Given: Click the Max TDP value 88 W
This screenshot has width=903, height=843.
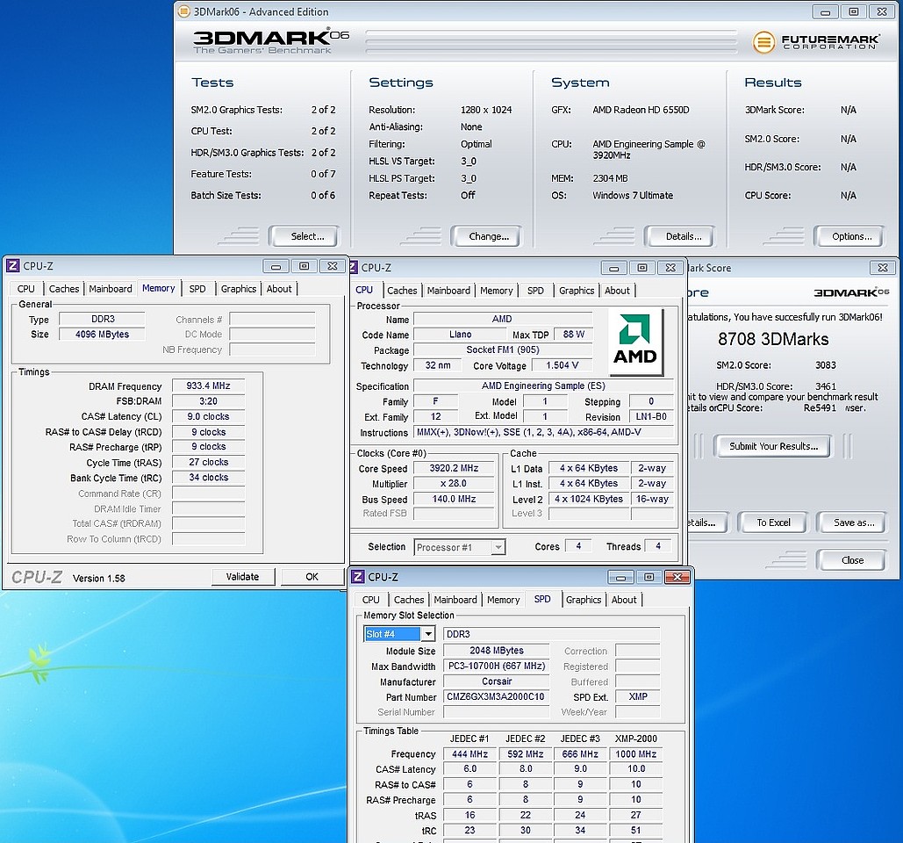Looking at the screenshot, I should point(574,335).
